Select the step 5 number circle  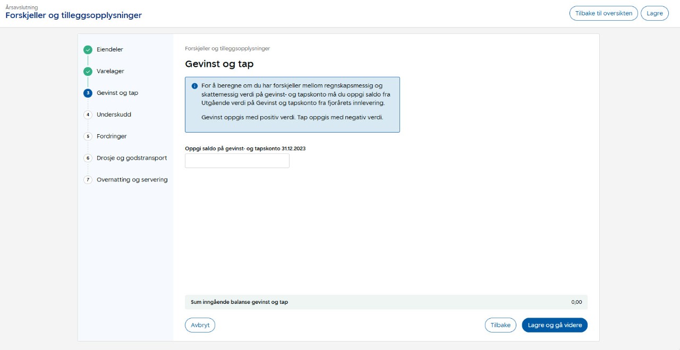pyautogui.click(x=88, y=137)
